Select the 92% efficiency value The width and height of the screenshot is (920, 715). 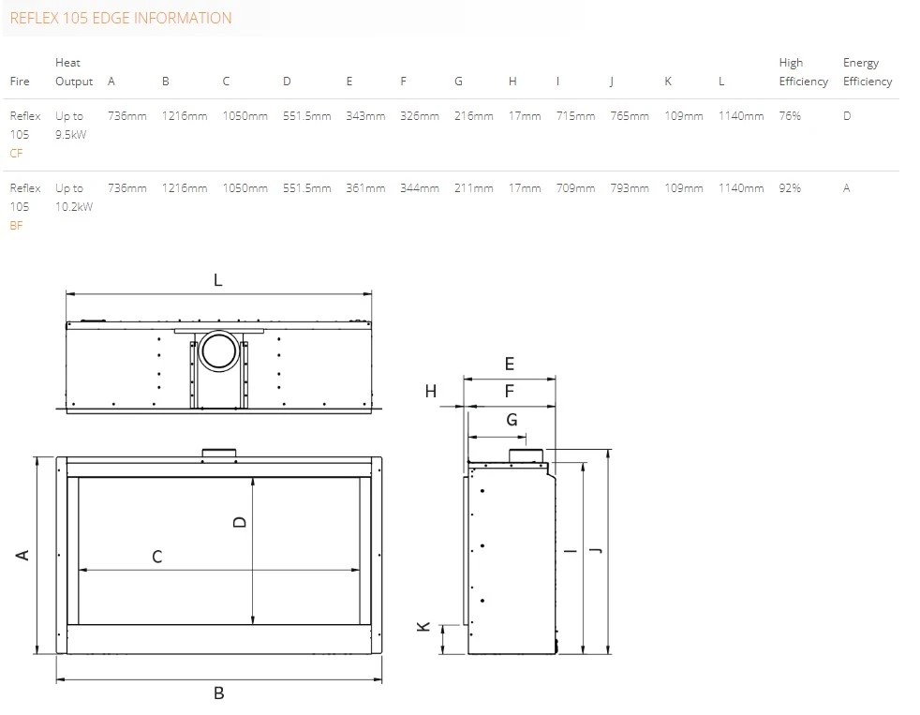791,187
